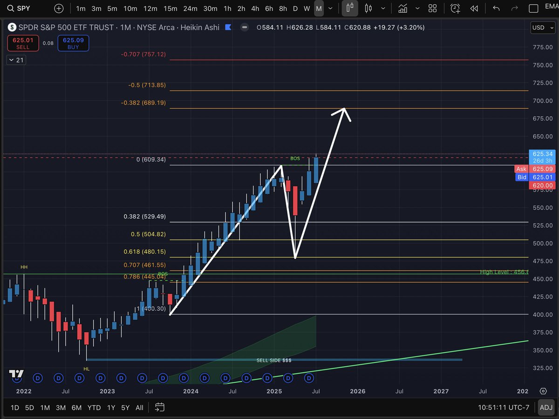Open the indicators chart icon
Viewport: 559px width, 419px height.
[x=403, y=8]
